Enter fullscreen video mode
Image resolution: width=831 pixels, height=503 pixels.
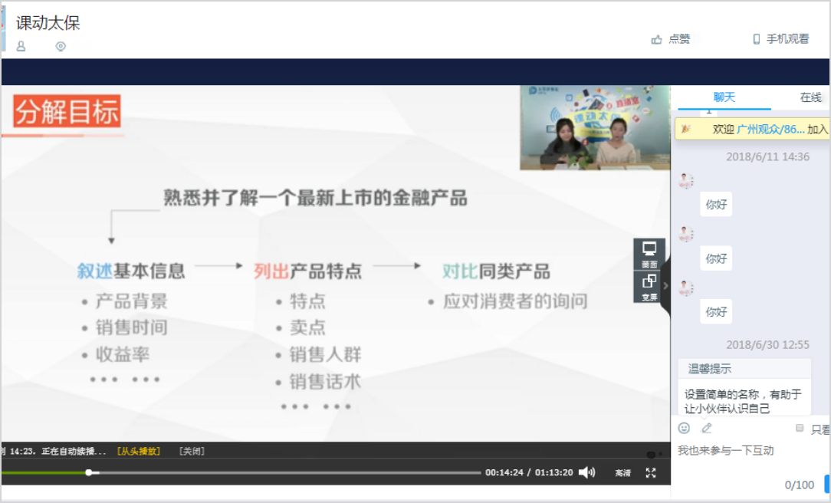coord(651,473)
